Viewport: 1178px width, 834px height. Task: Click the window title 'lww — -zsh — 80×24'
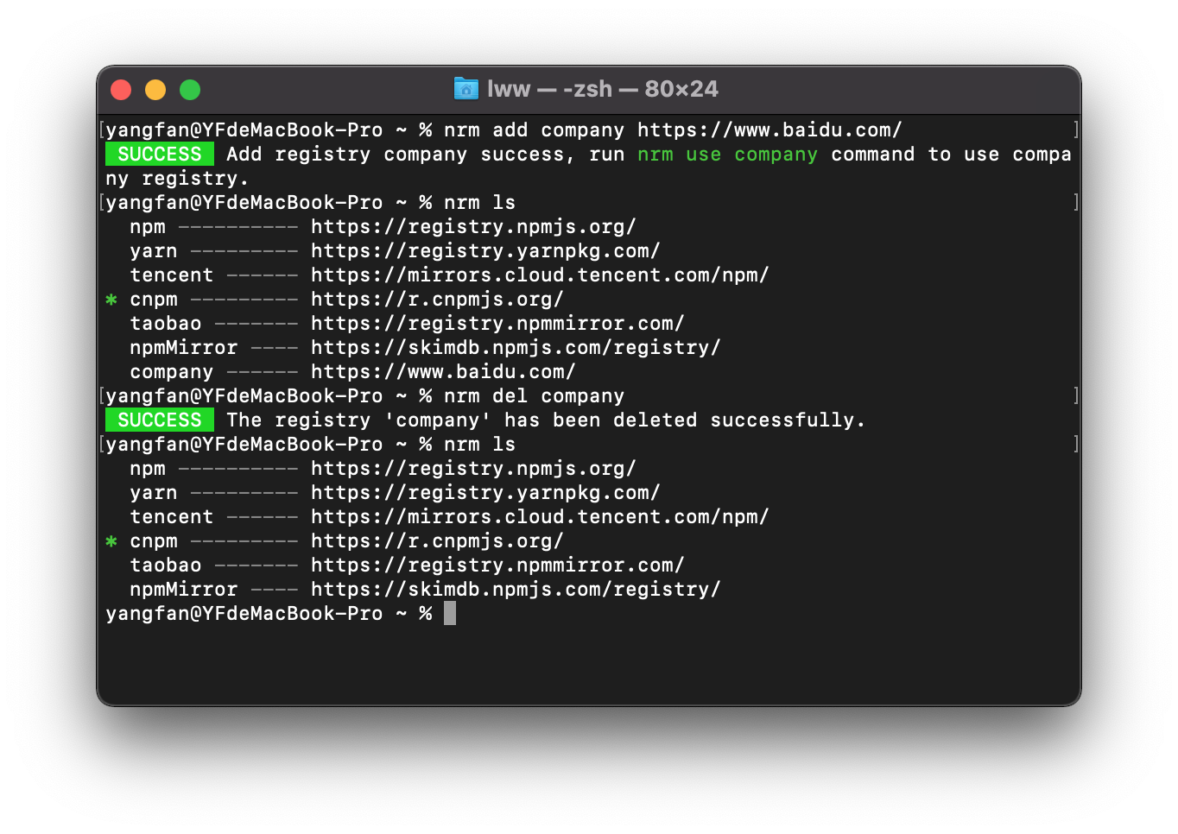603,89
